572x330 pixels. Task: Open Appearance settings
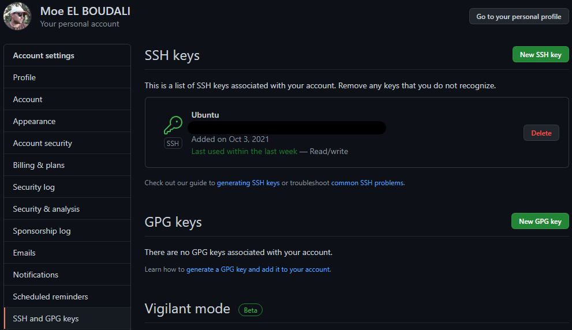pyautogui.click(x=34, y=121)
